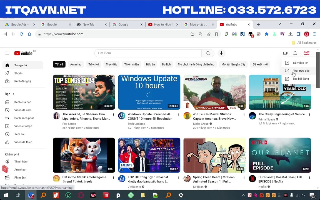Open options for Crazy Engineering of Venice video
This screenshot has width=320, height=200.
pyautogui.click(x=309, y=114)
